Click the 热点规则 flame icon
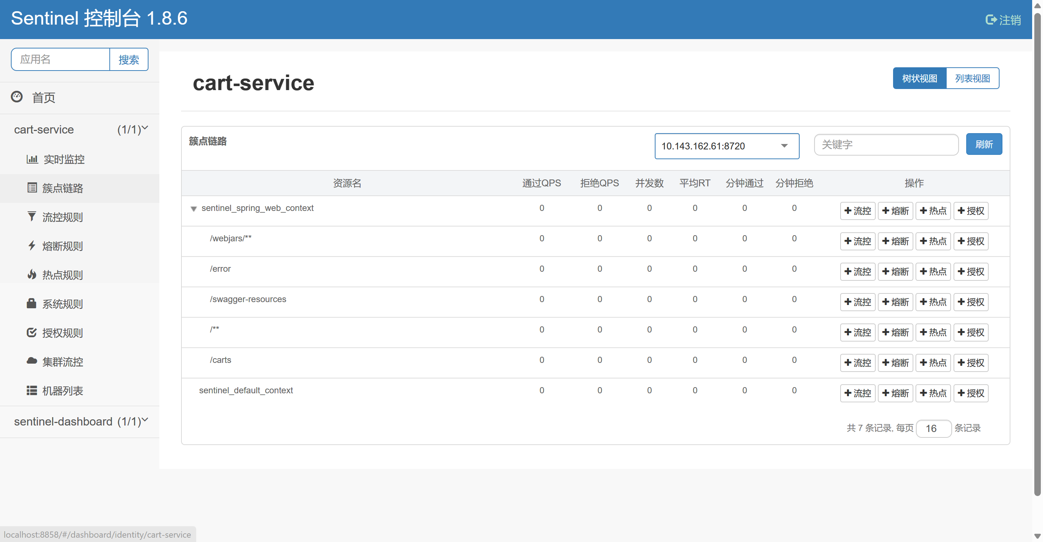The image size is (1043, 542). 32,275
